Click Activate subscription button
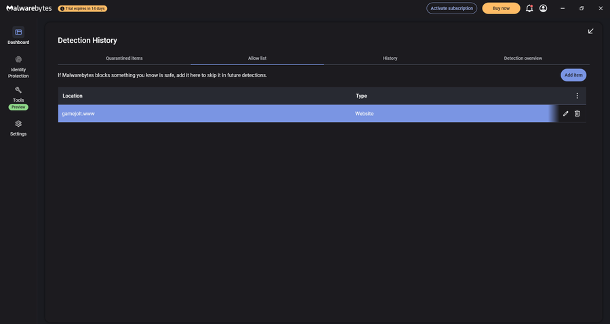Screen dimensions: 610x324 coord(451,8)
